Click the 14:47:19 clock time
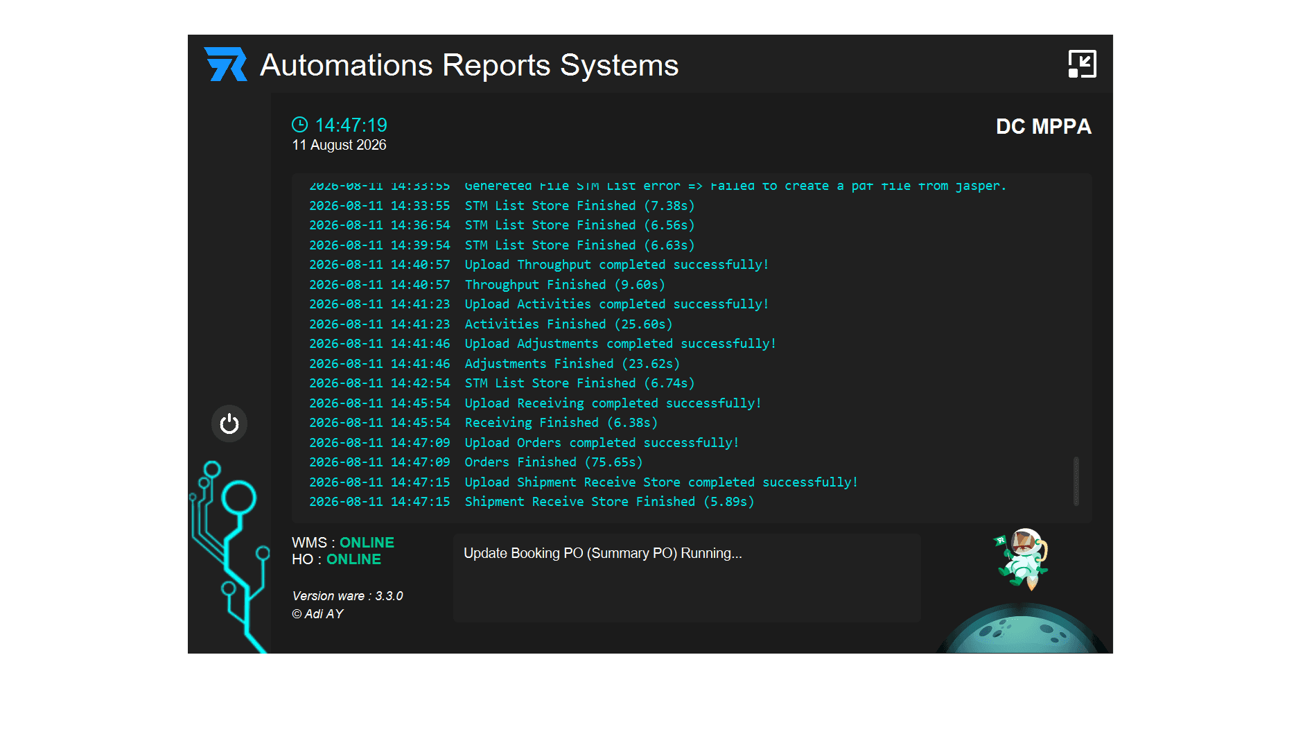 pyautogui.click(x=351, y=125)
